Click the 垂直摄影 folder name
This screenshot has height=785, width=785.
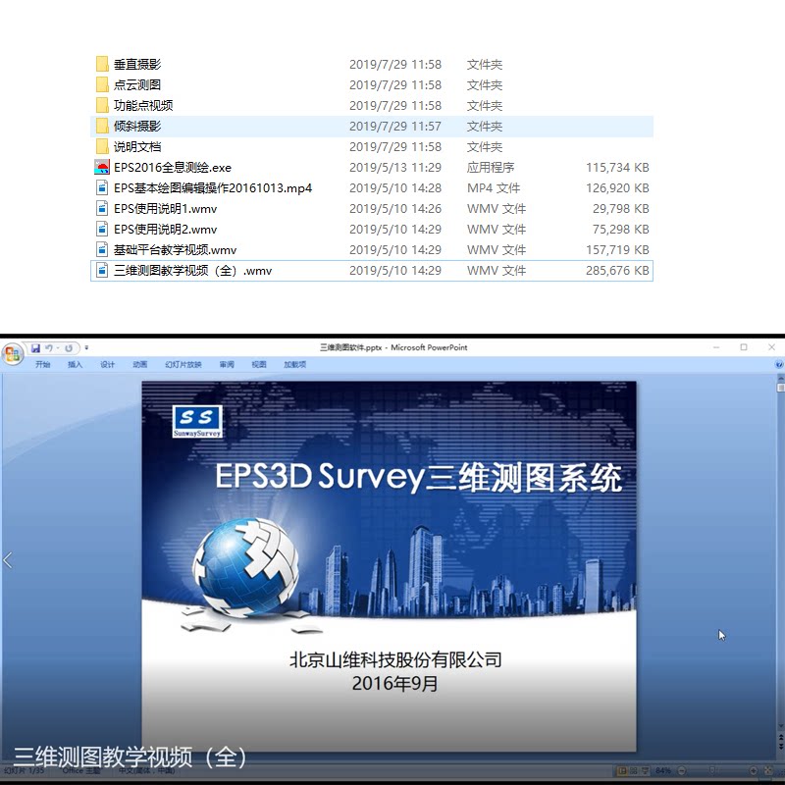137,64
